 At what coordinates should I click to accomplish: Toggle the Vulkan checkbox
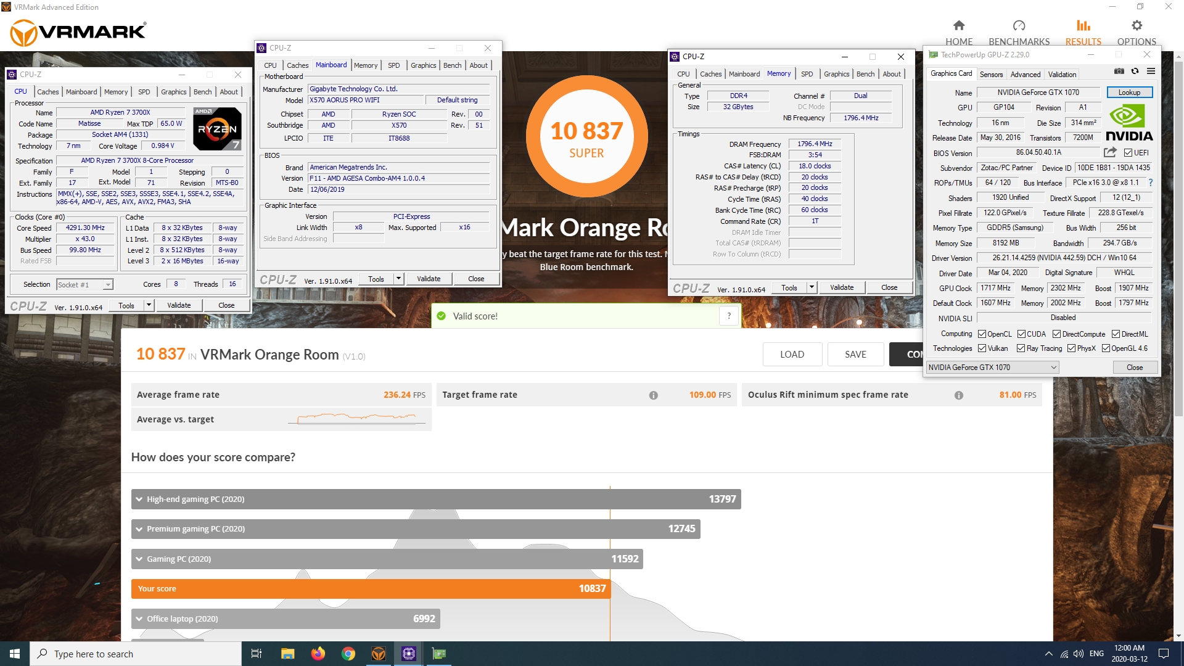click(x=982, y=348)
